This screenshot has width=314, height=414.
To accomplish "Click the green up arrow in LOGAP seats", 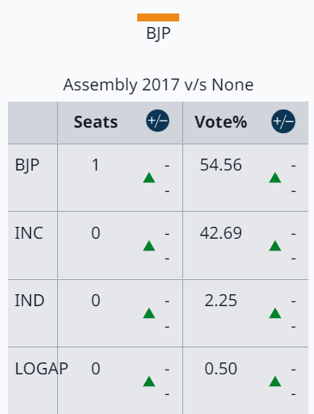I will tap(149, 381).
